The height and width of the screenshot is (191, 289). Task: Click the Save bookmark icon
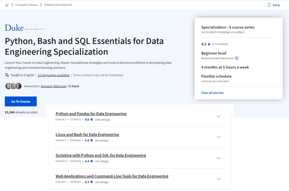coord(269,5)
